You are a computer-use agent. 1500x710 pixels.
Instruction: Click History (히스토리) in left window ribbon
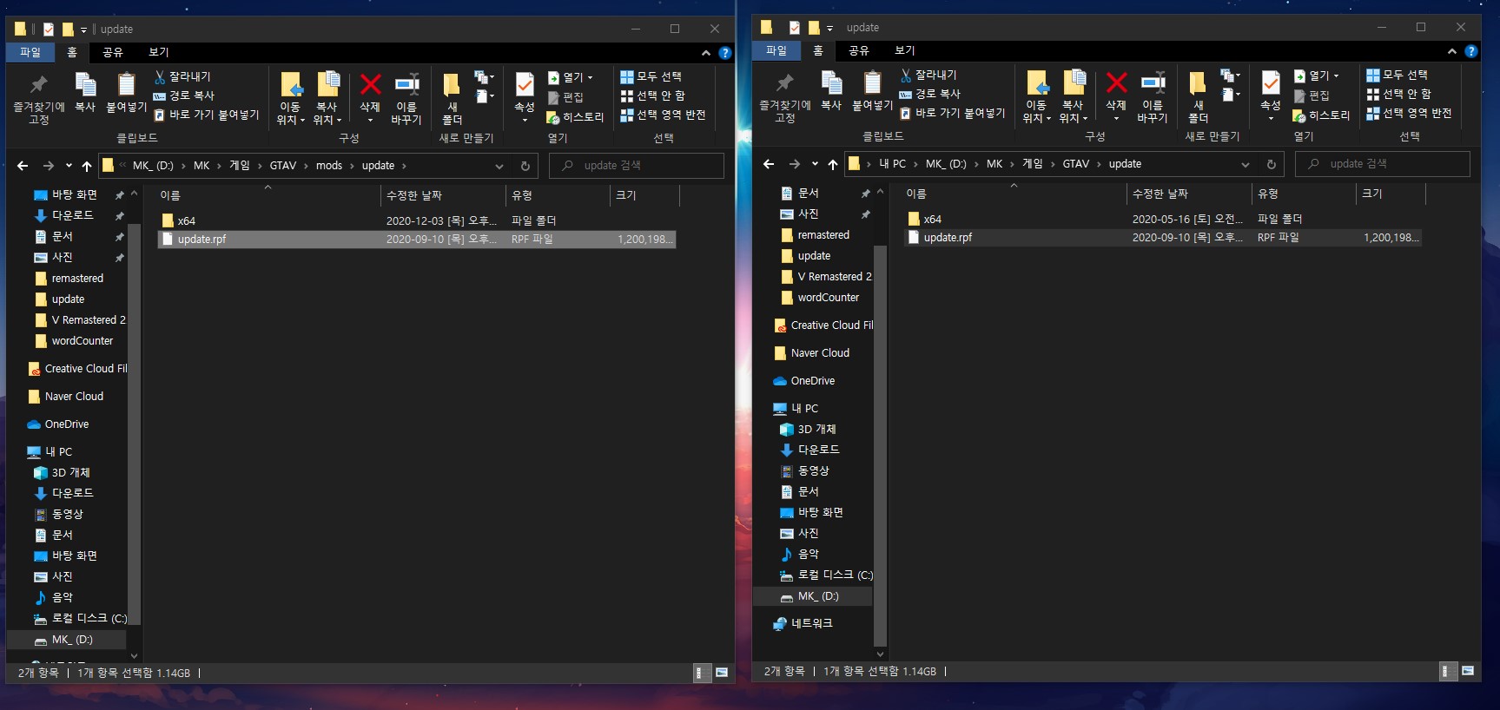click(x=575, y=117)
